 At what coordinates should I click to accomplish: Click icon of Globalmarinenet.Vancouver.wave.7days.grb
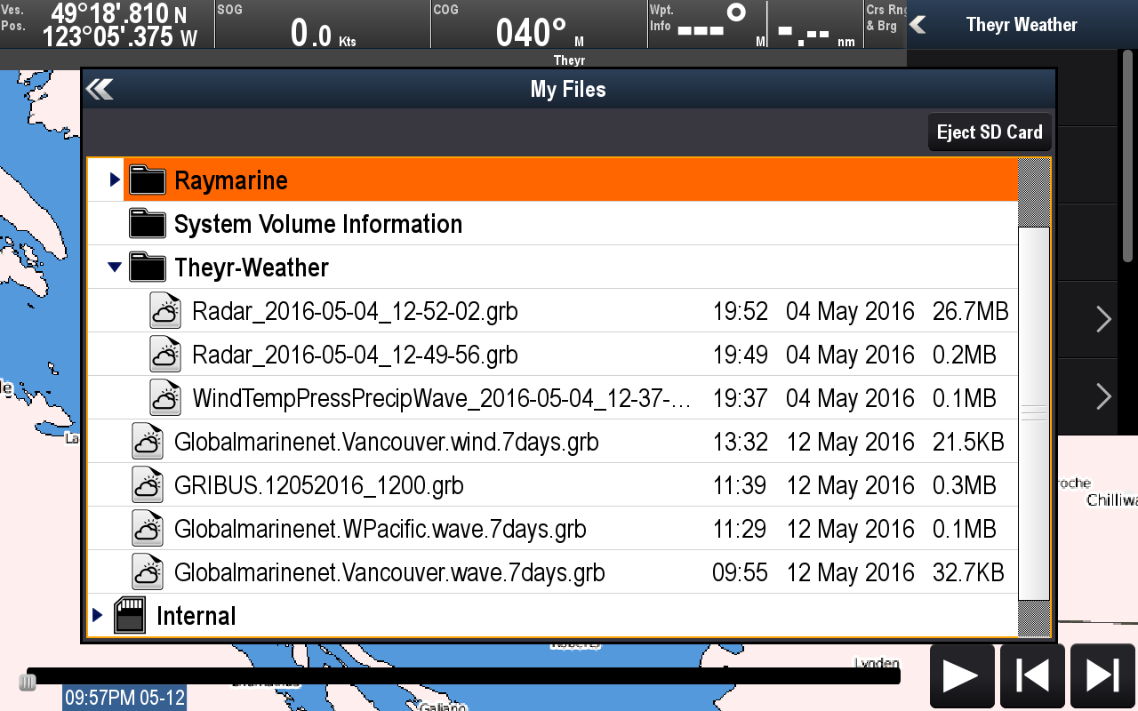[148, 571]
